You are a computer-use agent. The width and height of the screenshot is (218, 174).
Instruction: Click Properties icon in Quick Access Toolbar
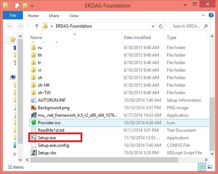(x=18, y=6)
